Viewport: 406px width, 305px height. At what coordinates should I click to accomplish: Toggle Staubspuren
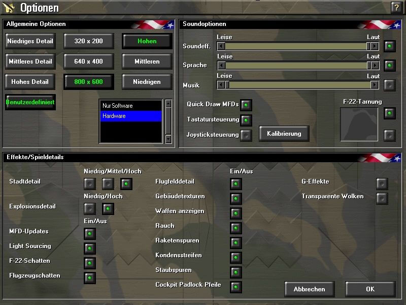tap(236, 272)
